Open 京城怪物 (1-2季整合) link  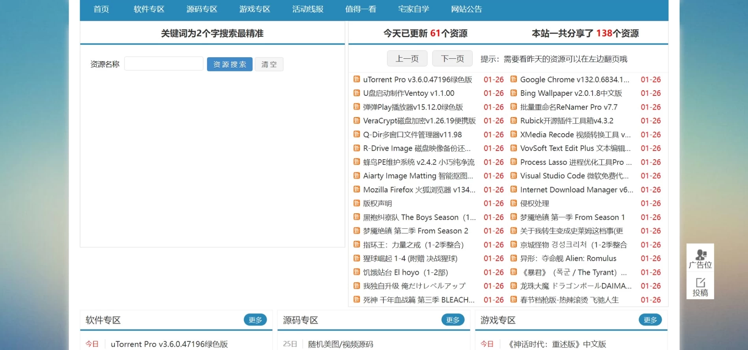tap(573, 245)
